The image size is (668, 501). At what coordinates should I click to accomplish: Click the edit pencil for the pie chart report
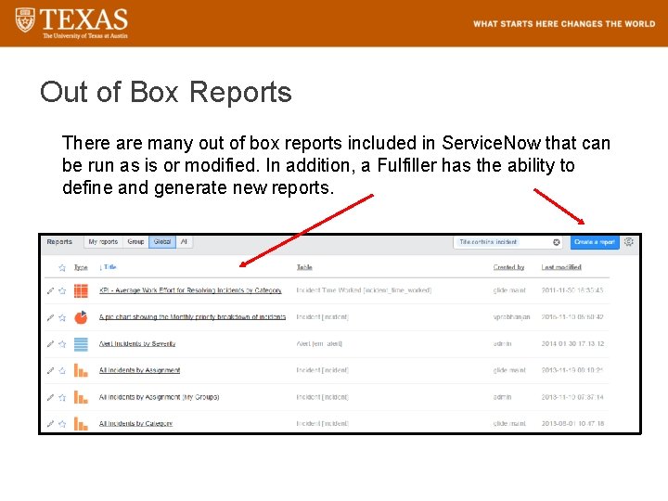50,318
